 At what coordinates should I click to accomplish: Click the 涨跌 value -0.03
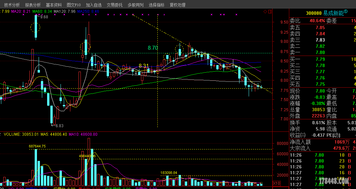(319, 97)
